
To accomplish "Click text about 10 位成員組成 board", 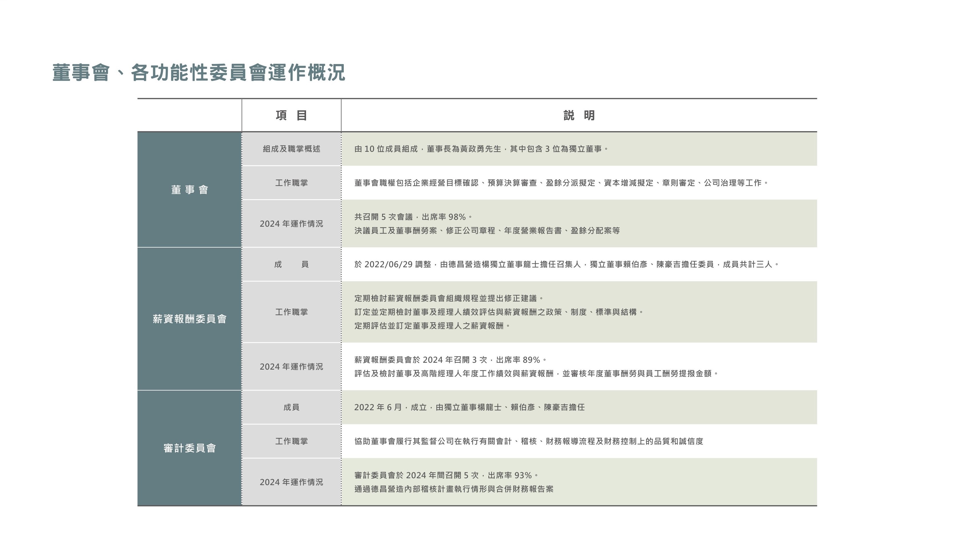I will 481,149.
